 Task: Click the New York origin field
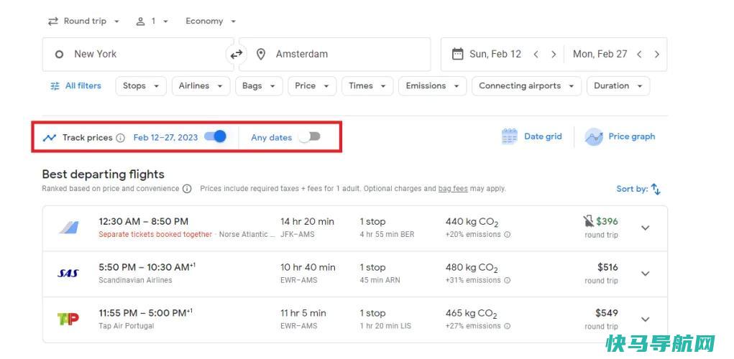pyautogui.click(x=138, y=55)
